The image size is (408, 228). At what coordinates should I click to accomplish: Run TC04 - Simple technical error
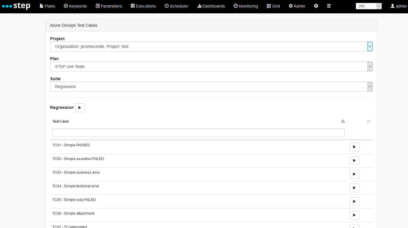[x=354, y=188]
